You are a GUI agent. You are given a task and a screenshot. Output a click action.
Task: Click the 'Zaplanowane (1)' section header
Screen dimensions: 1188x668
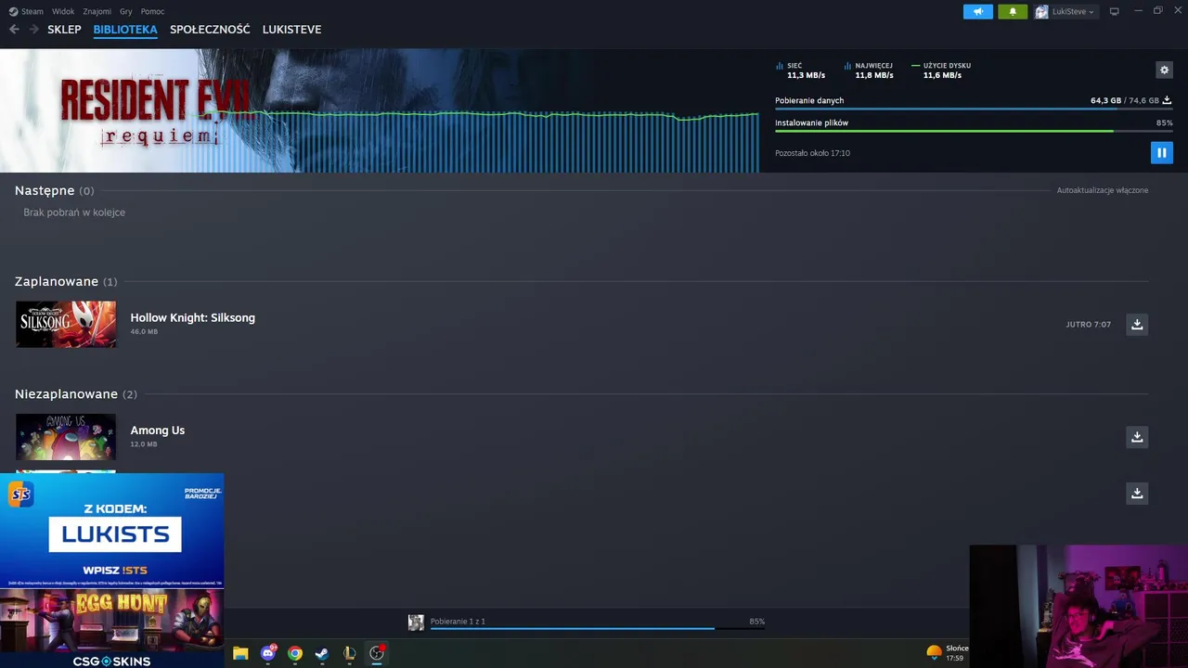[66, 281]
